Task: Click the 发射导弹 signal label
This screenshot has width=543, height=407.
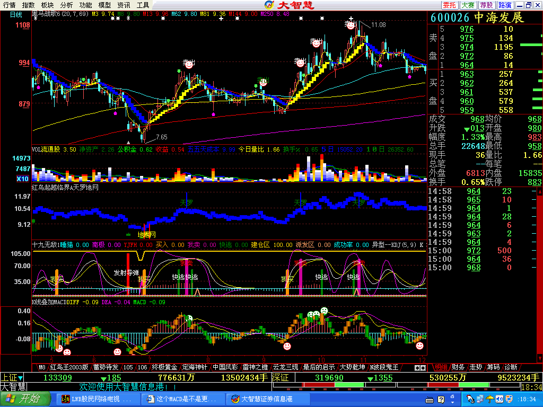Action: (x=126, y=273)
